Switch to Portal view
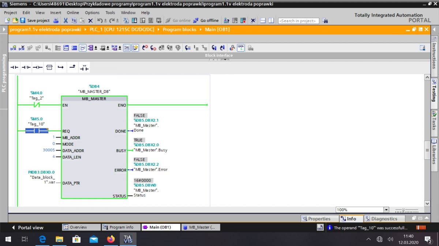439x246 pixels. 27,227
